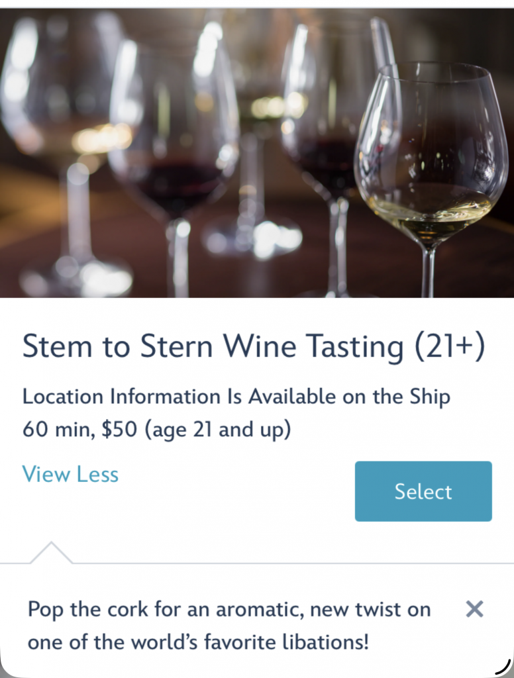
Task: Collapse details via View Less
Action: coord(70,474)
